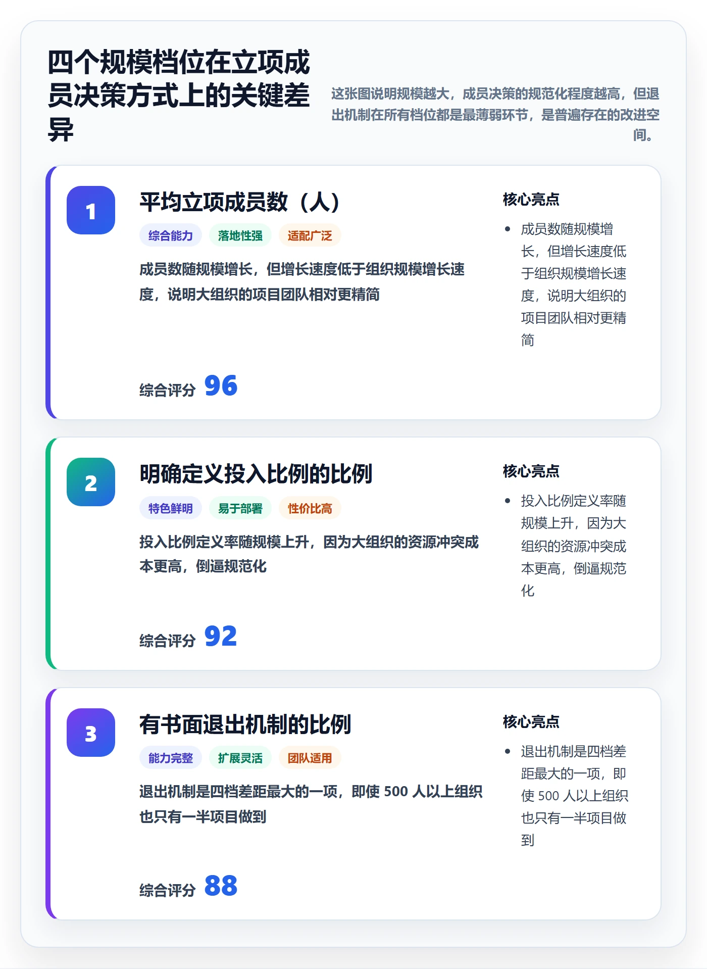The image size is (707, 969).
Task: Click 核心亮点 heading in card 2
Action: pos(531,471)
